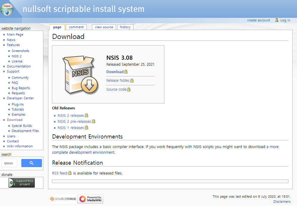Image resolution: width=297 pixels, height=206 pixels.
Task: Click the NSIS 3.08 version heading
Action: coord(120,58)
